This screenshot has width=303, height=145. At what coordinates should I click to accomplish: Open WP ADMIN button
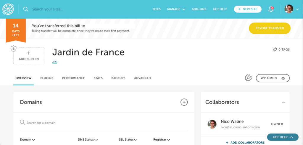[273, 78]
